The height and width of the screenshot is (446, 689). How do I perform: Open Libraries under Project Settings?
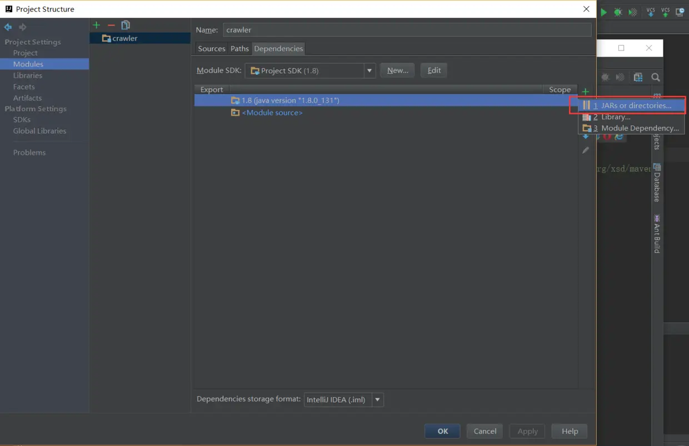(x=28, y=75)
